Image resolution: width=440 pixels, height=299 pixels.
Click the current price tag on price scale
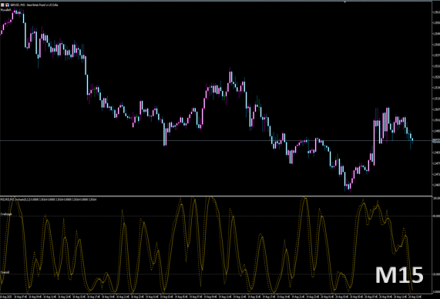(x=436, y=141)
